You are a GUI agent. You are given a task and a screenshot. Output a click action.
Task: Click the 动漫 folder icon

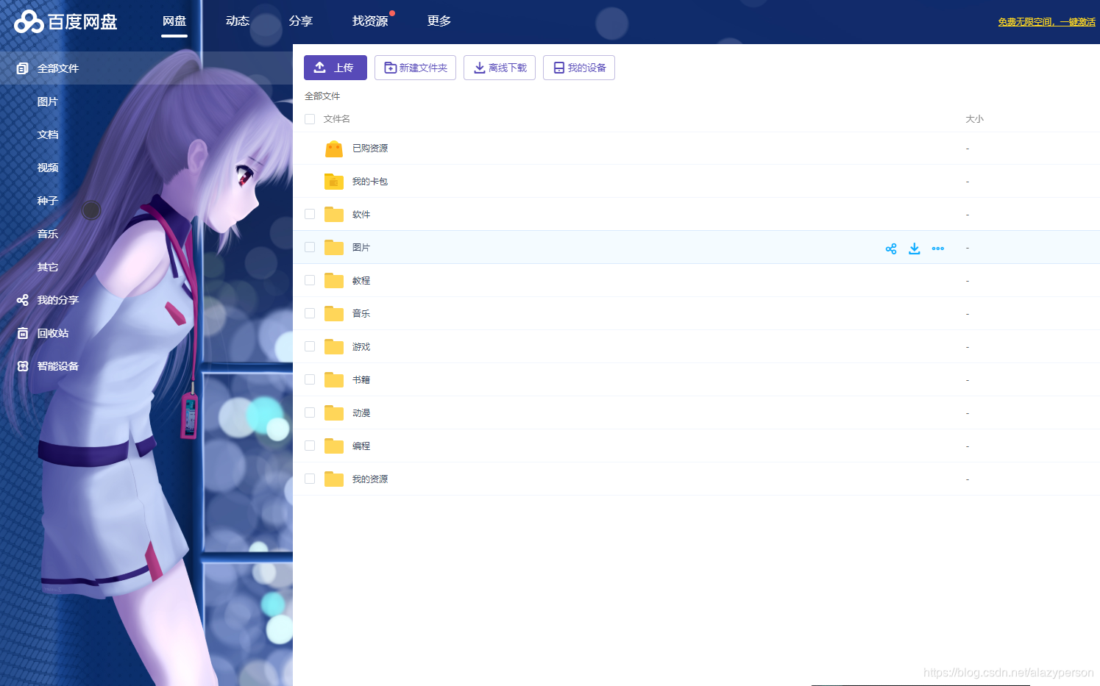[x=334, y=413]
